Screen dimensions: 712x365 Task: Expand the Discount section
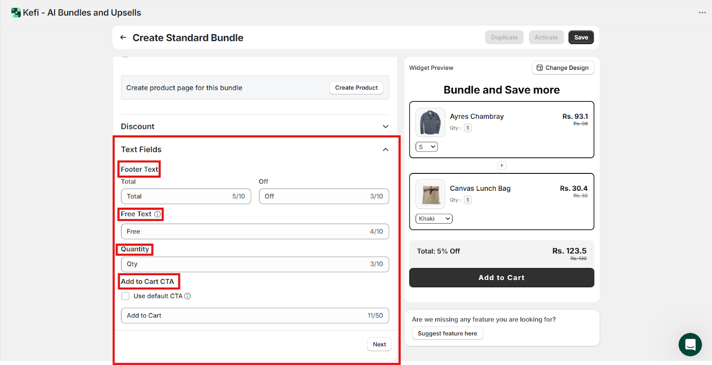[x=385, y=127]
